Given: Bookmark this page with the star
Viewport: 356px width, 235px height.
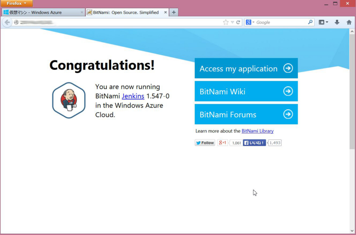Looking at the screenshot, I should pyautogui.click(x=226, y=22).
